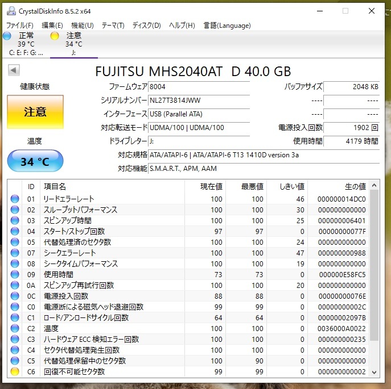Click the ファームウェア field showing 8004
391x389 pixels.
[199, 87]
